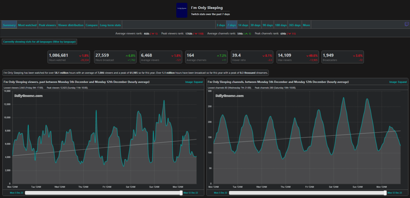Click the Viewer ratio stat card
The width and height of the screenshot is (410, 198).
point(252,57)
